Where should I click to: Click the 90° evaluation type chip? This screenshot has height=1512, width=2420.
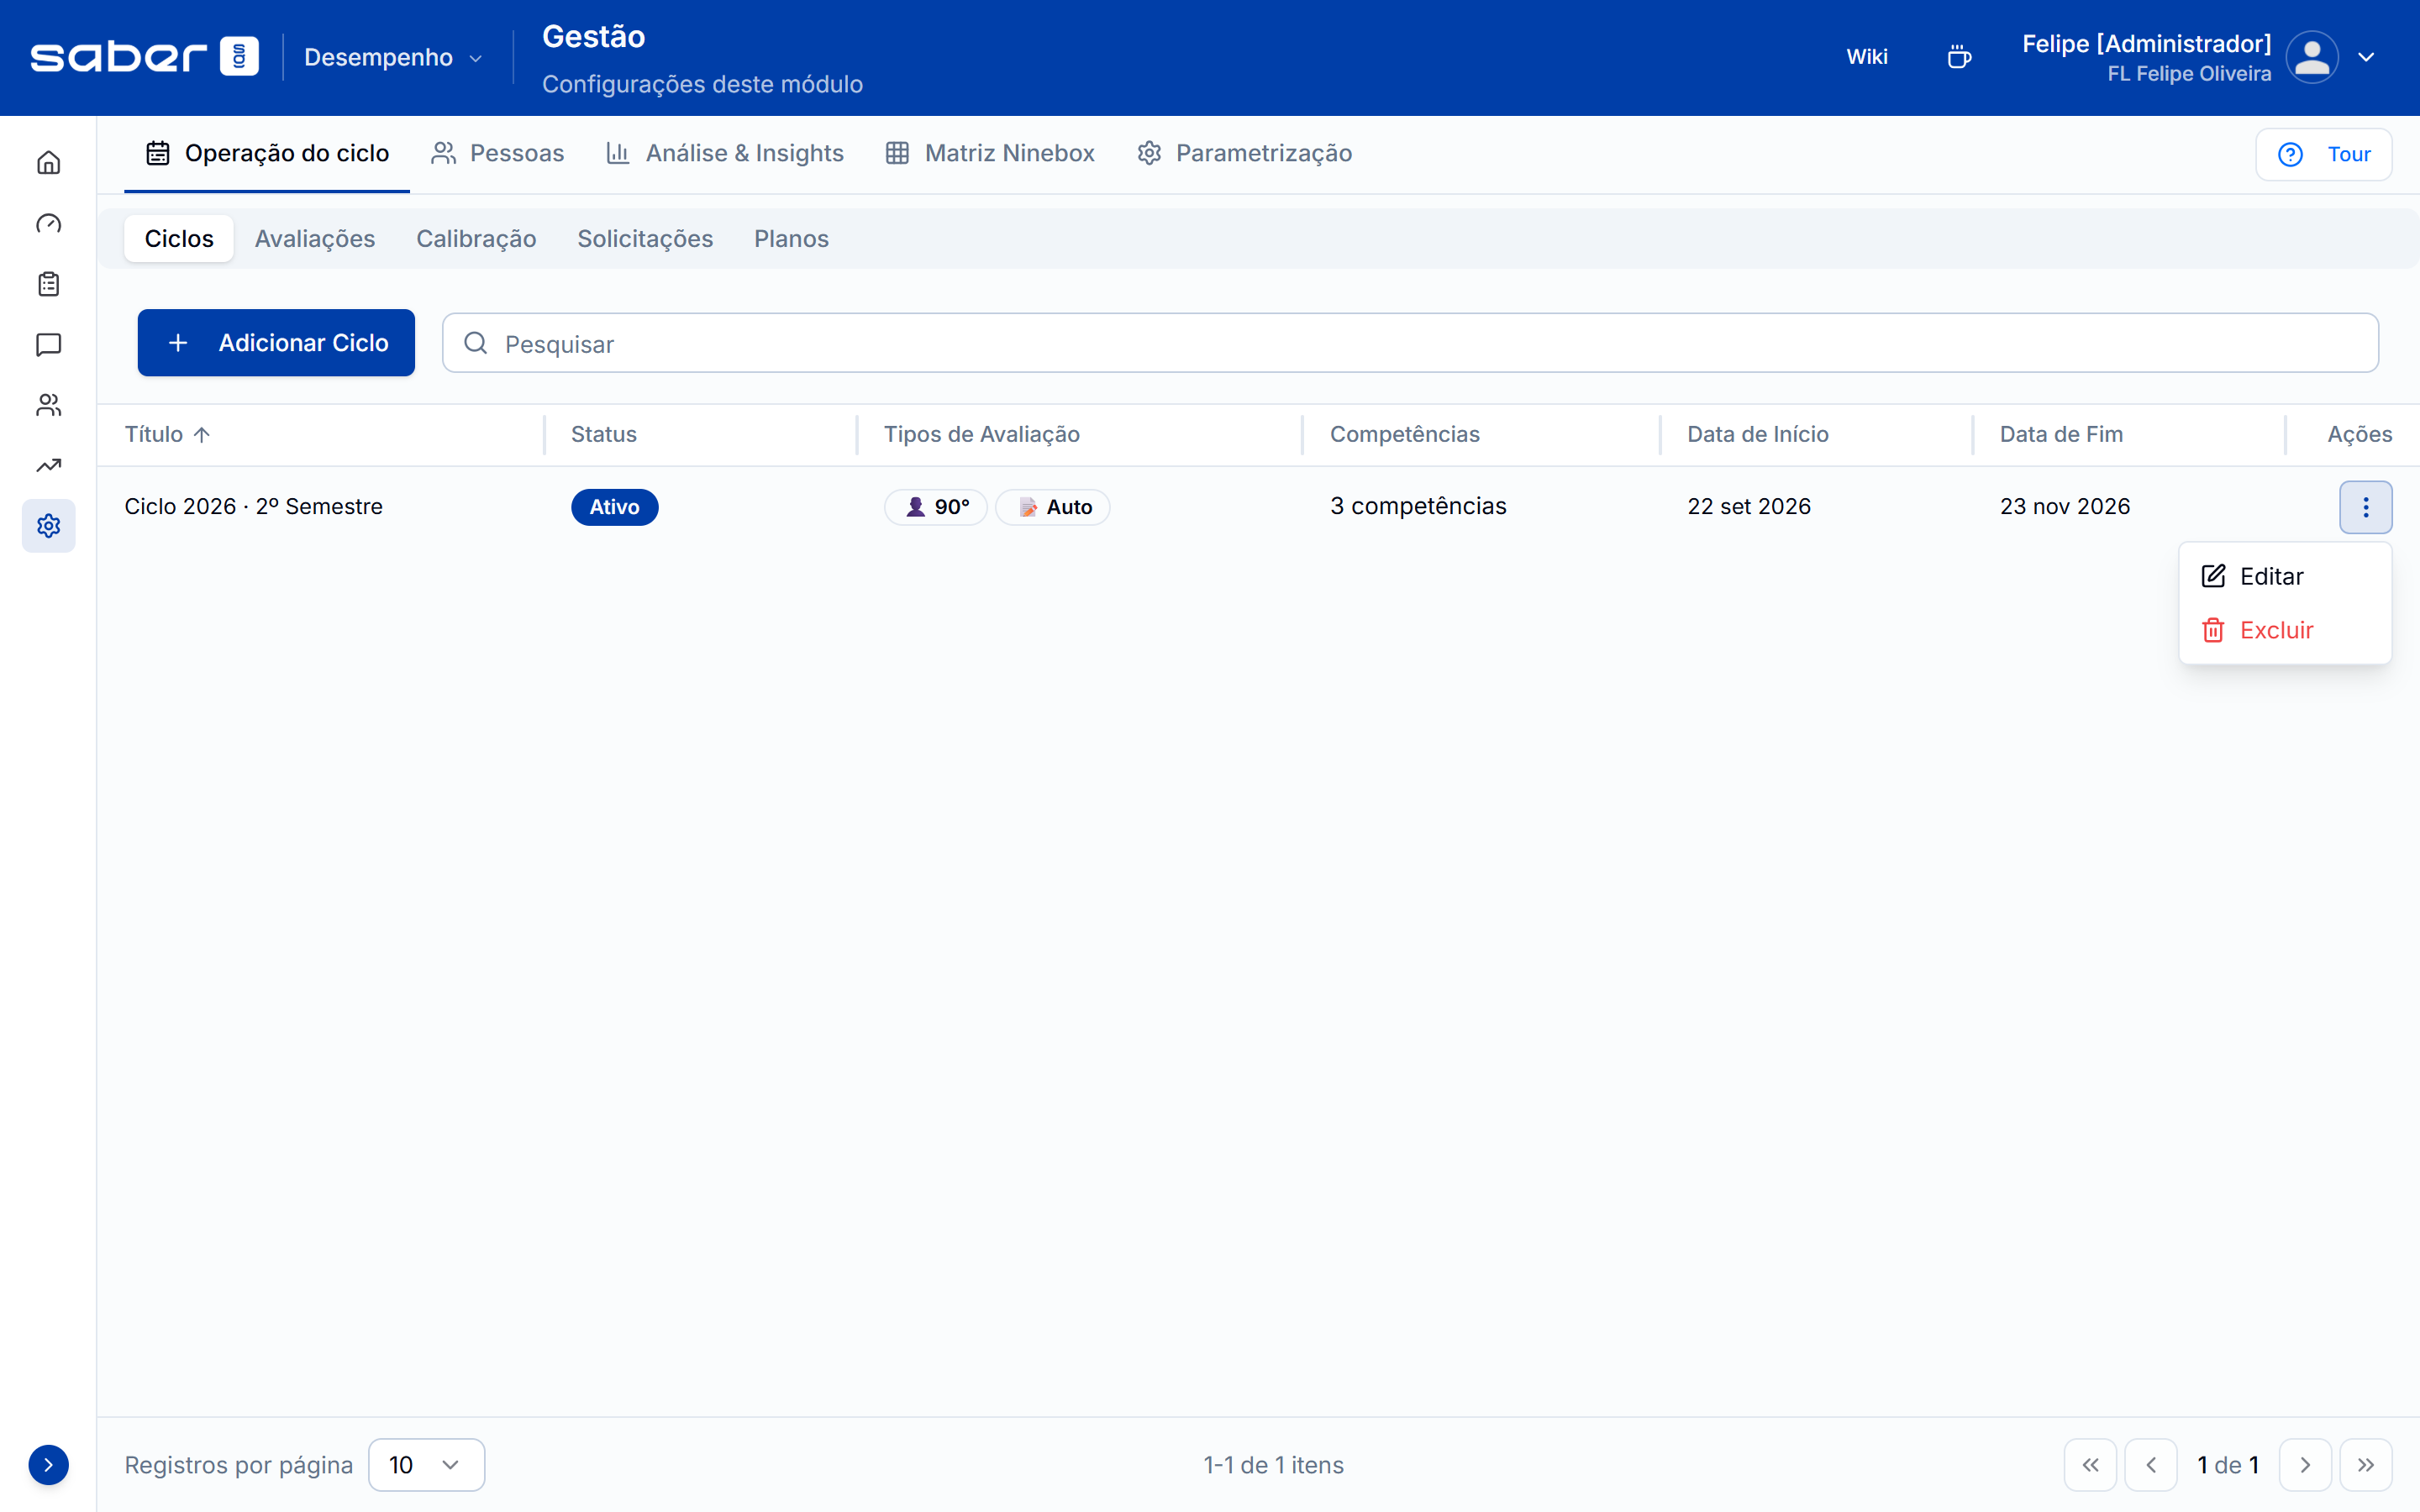click(x=935, y=507)
